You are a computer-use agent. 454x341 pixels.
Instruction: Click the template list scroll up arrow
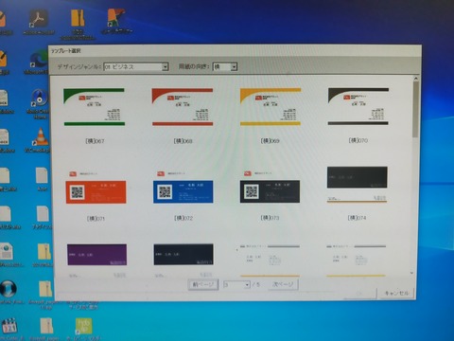(x=416, y=79)
